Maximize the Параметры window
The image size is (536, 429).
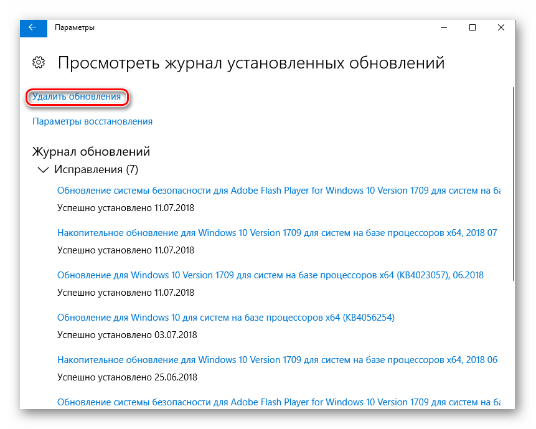[473, 27]
